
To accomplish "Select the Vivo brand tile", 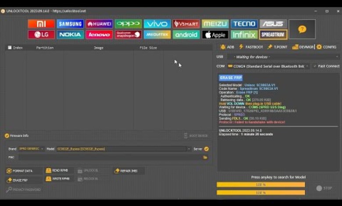I will [157, 24].
